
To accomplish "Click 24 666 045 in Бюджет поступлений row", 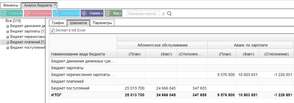I will [x=166, y=88].
